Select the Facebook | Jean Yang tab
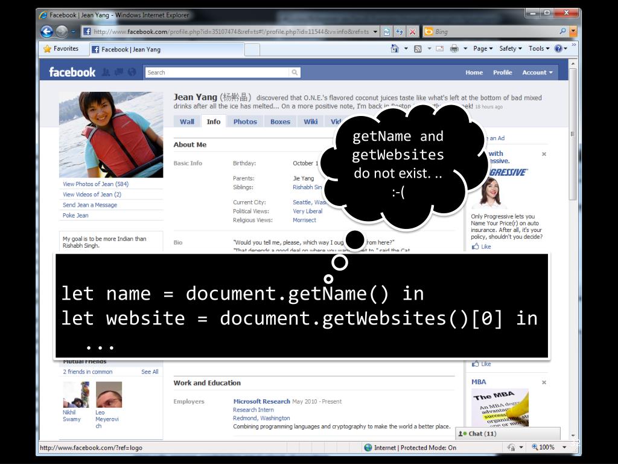This screenshot has width=618, height=464. pyautogui.click(x=167, y=50)
